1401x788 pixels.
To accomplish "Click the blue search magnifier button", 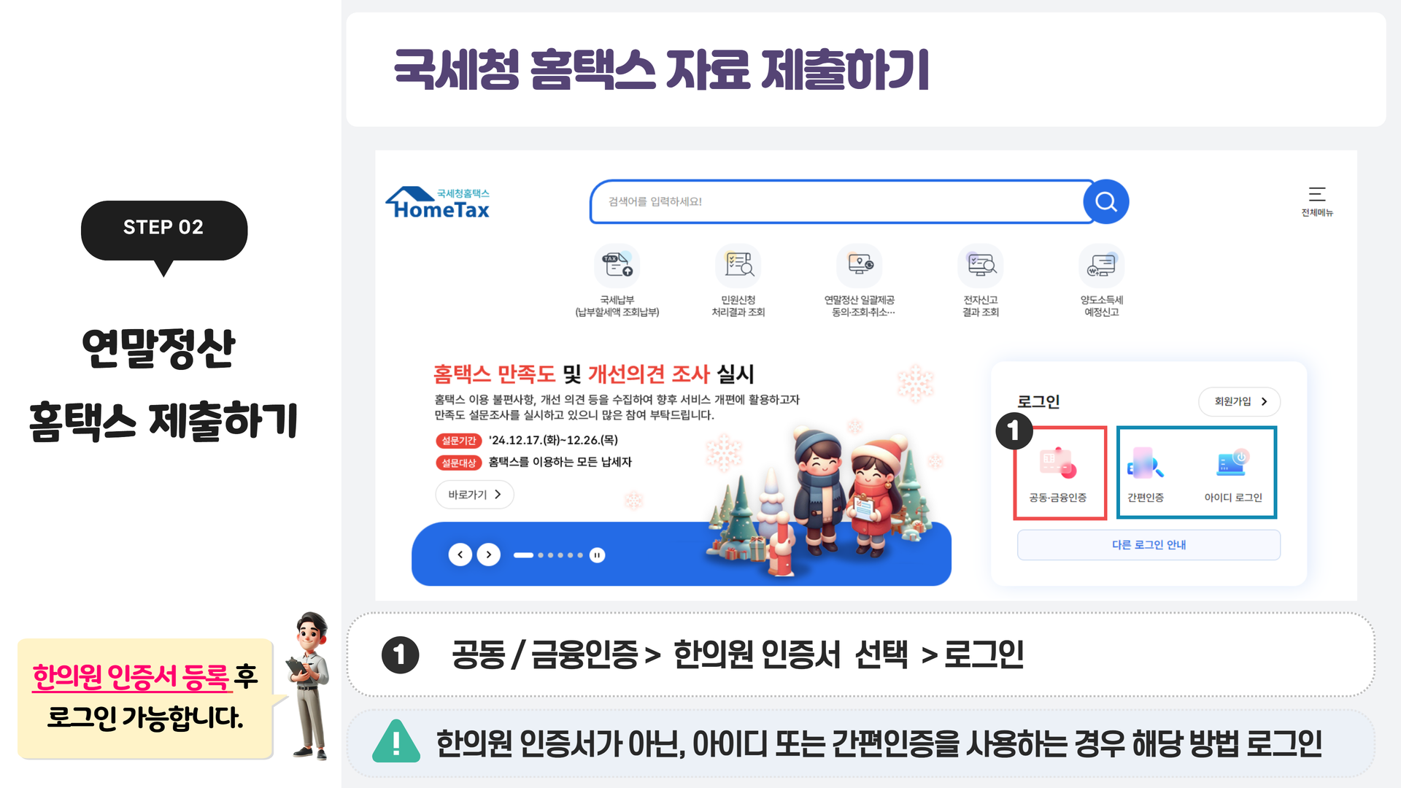I will tap(1105, 201).
